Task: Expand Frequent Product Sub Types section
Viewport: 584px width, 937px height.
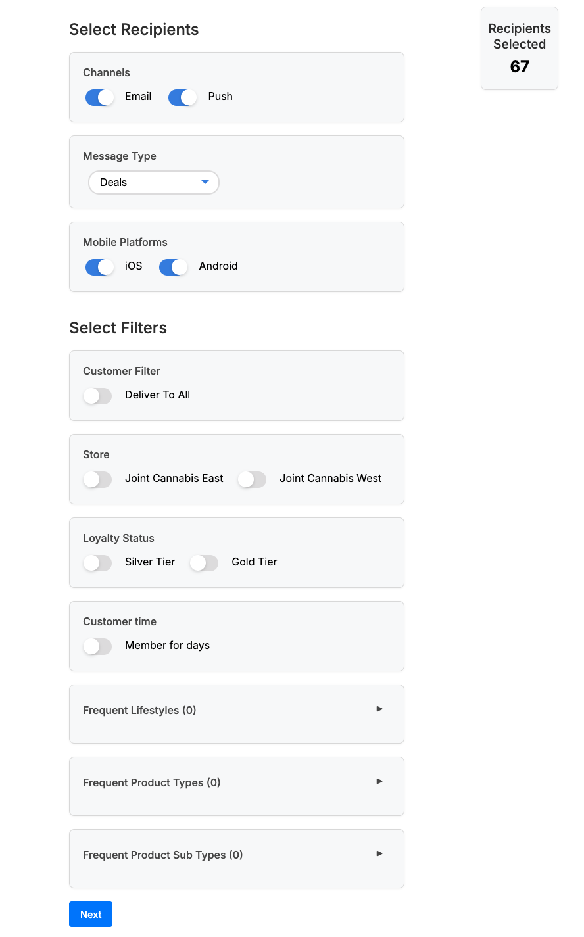Action: click(x=162, y=855)
